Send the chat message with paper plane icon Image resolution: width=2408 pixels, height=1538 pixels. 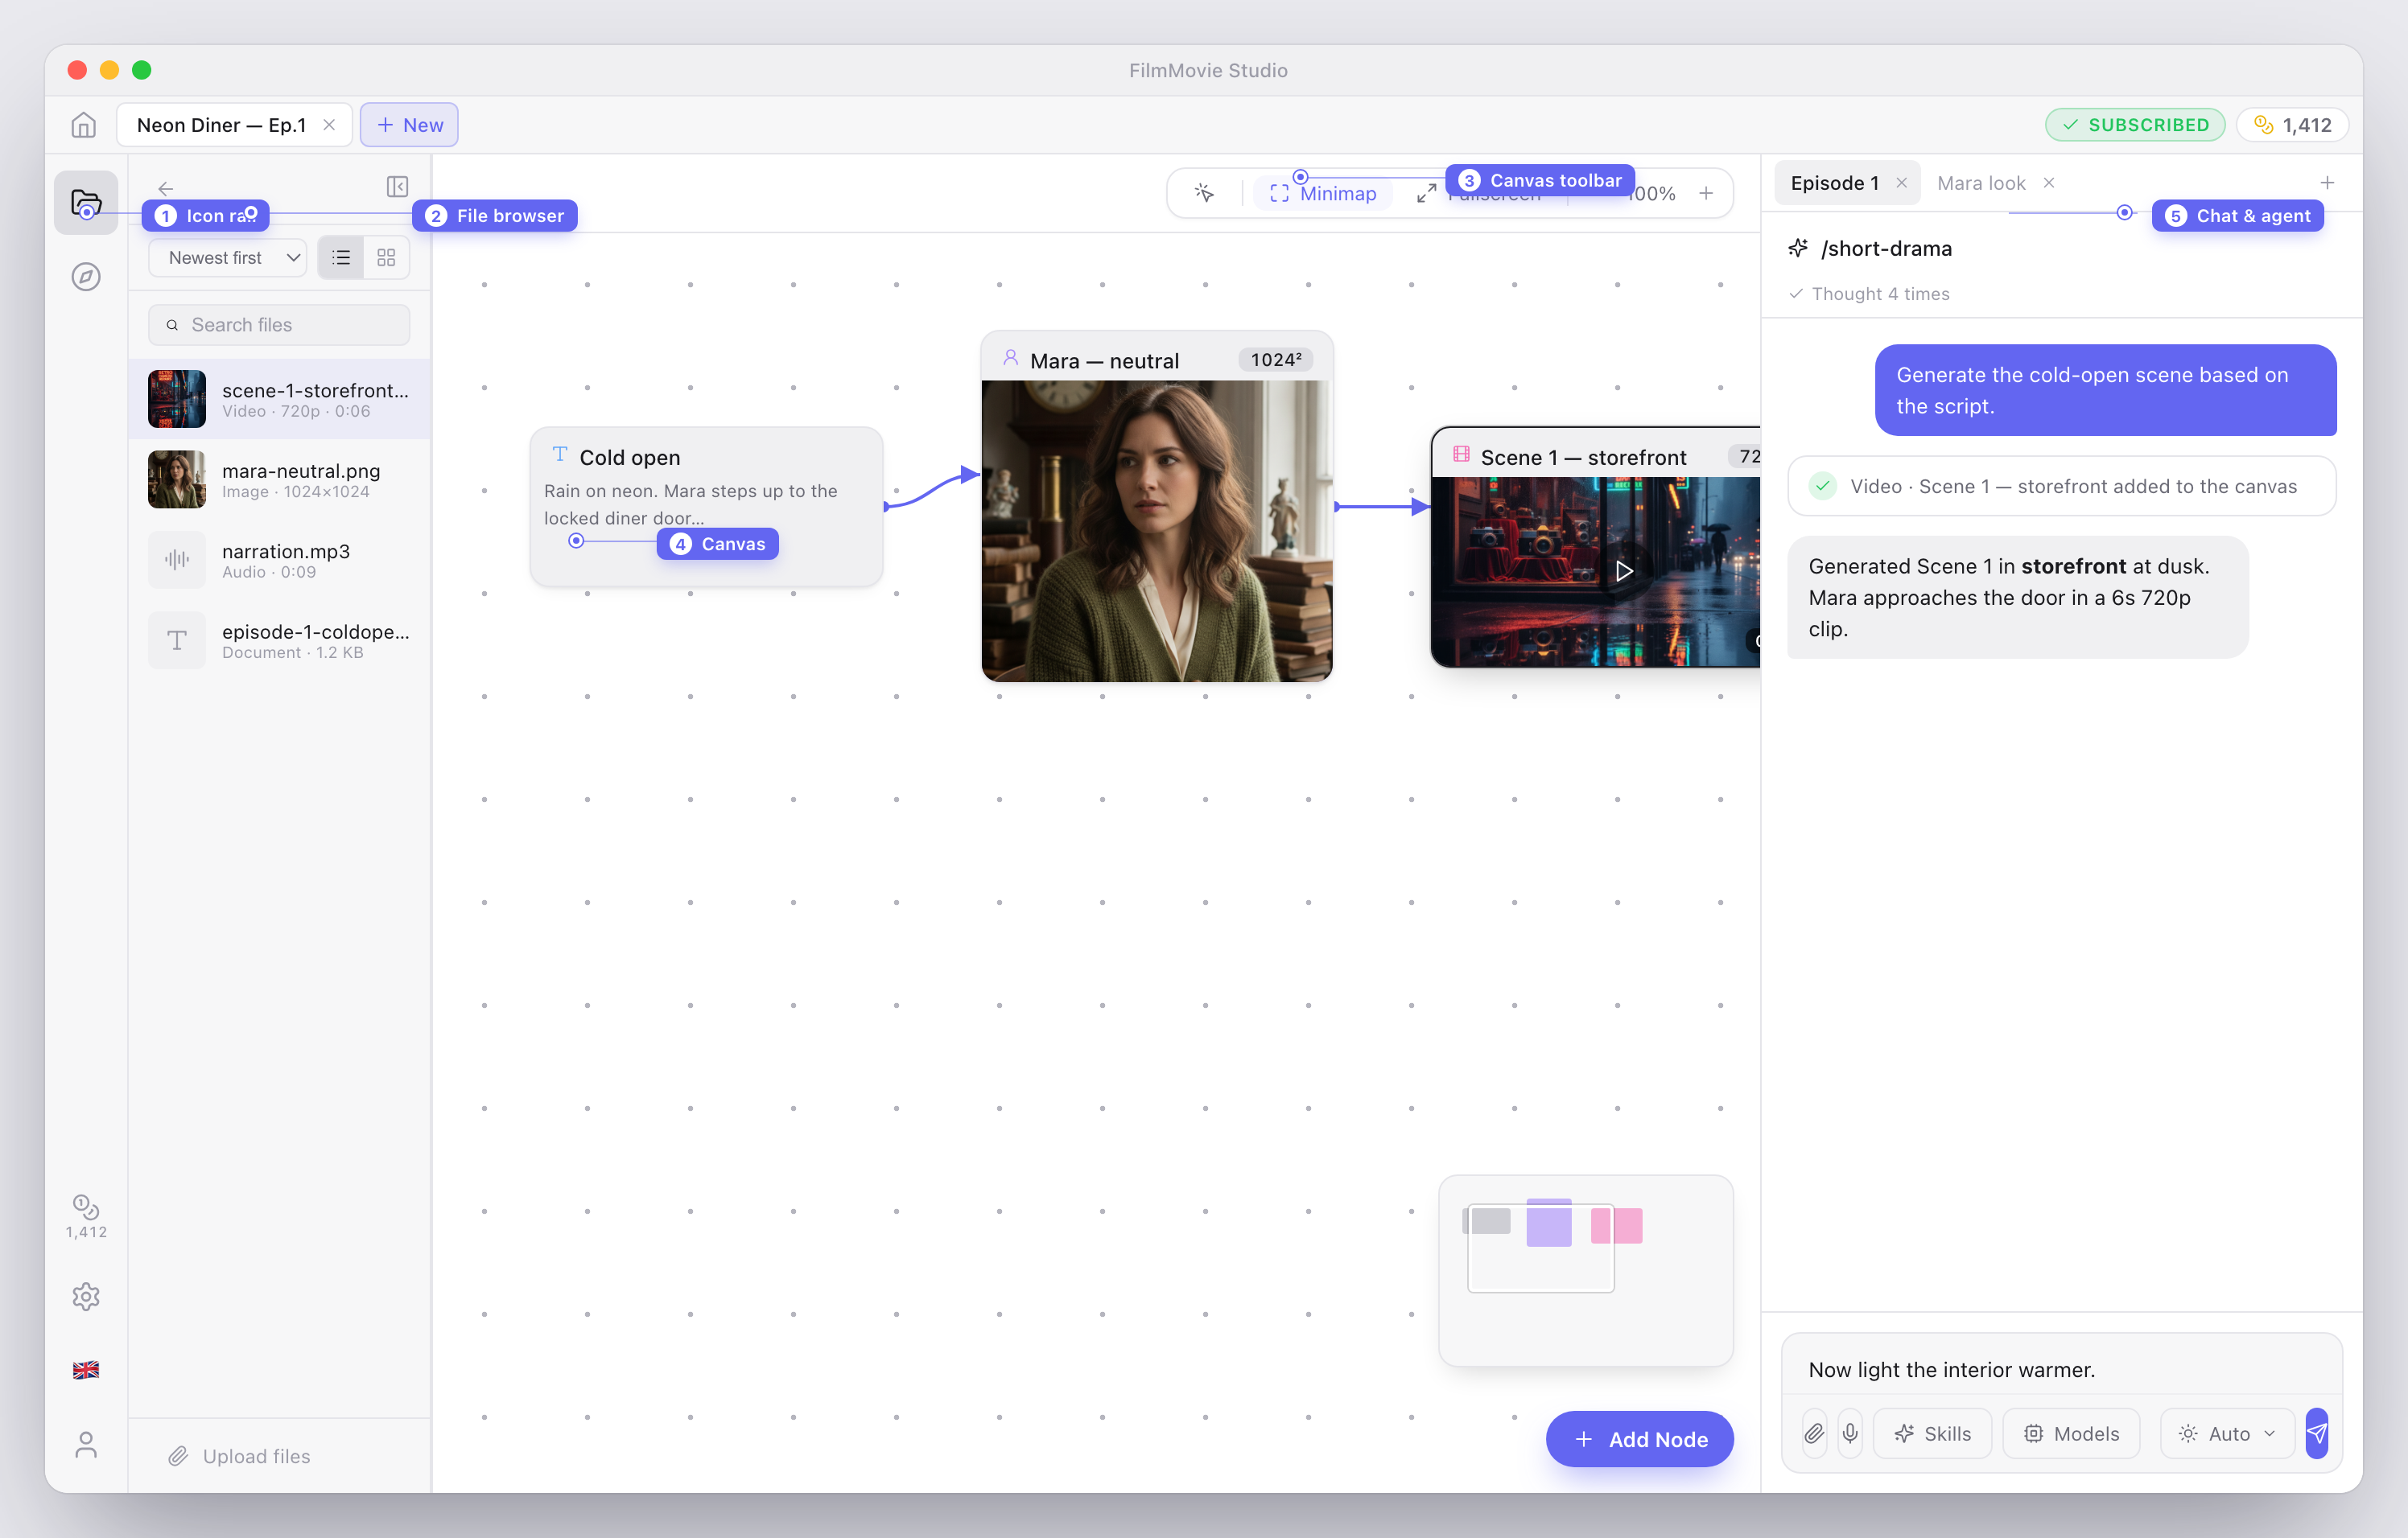click(2317, 1433)
